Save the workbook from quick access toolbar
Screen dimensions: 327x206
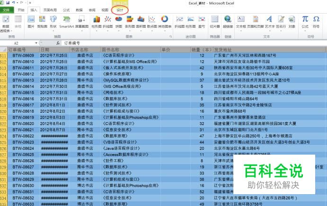8,3
